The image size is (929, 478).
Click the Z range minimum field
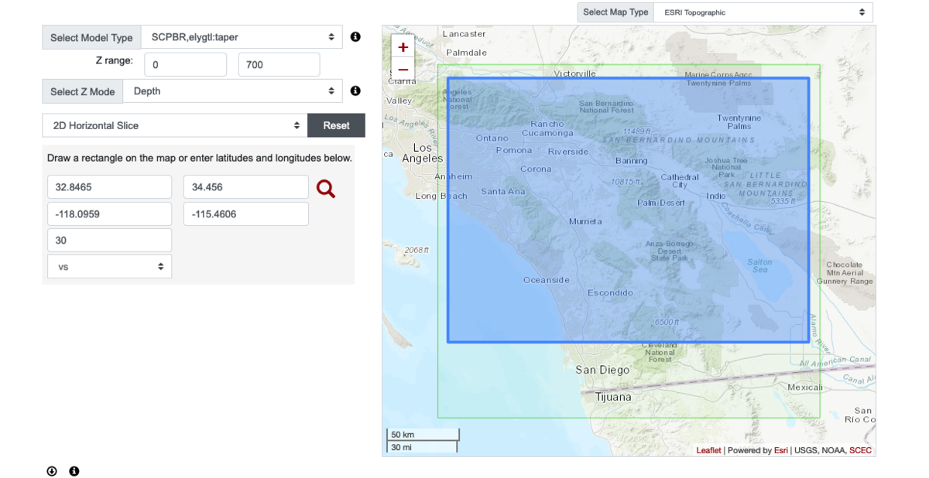185,65
